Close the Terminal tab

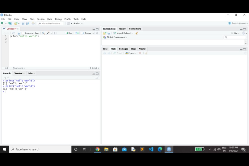pos(24,73)
